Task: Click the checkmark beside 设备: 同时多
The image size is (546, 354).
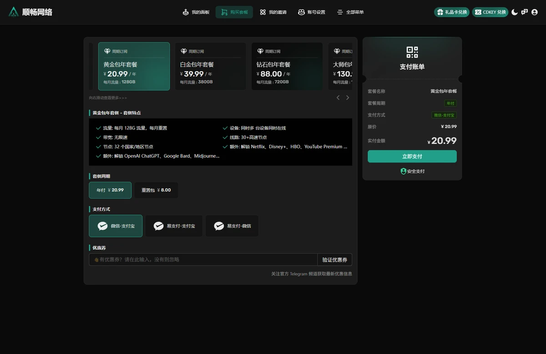Action: pyautogui.click(x=225, y=128)
